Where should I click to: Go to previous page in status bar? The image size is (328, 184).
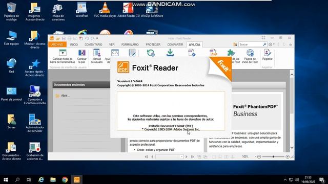pyautogui.click(x=152, y=157)
